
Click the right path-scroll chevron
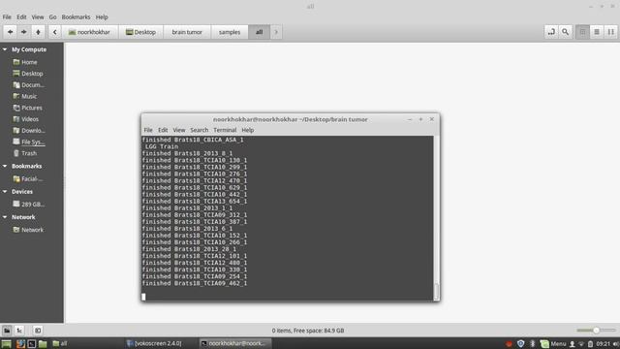[276, 32]
